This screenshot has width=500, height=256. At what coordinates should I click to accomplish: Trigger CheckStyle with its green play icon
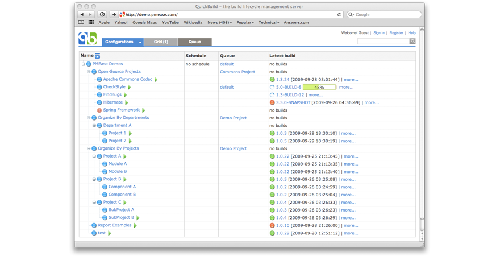(129, 87)
